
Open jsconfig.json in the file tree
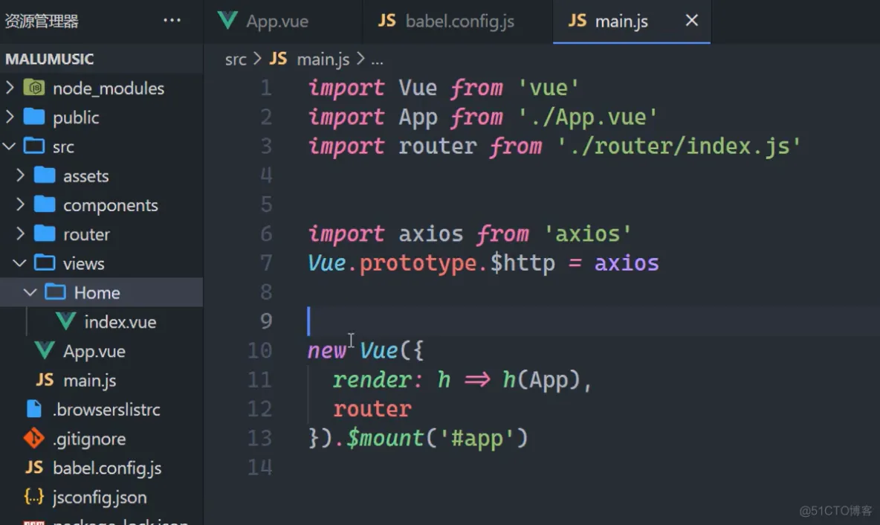pyautogui.click(x=100, y=497)
